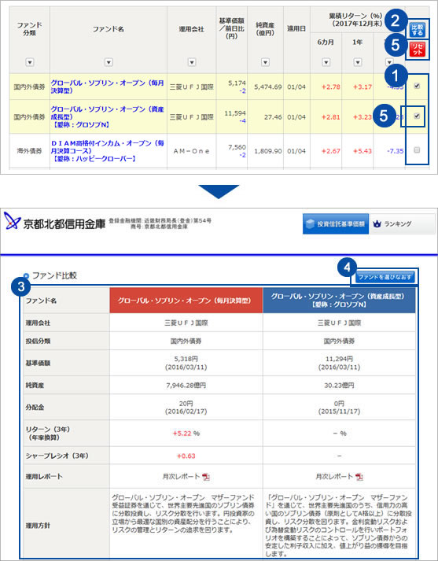Click the ファンド比較 heading

click(x=54, y=275)
